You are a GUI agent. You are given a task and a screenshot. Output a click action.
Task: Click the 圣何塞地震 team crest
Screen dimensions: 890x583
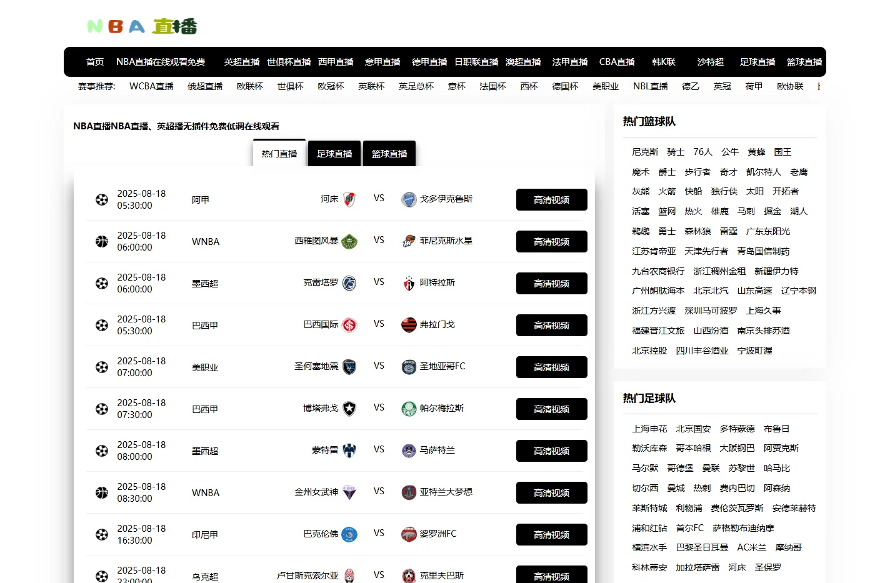click(349, 367)
